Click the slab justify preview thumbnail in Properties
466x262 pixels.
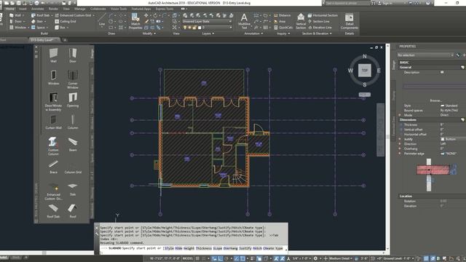437,175
